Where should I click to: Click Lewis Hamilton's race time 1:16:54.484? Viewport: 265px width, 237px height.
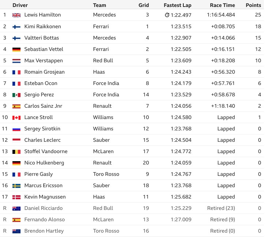[221, 15]
